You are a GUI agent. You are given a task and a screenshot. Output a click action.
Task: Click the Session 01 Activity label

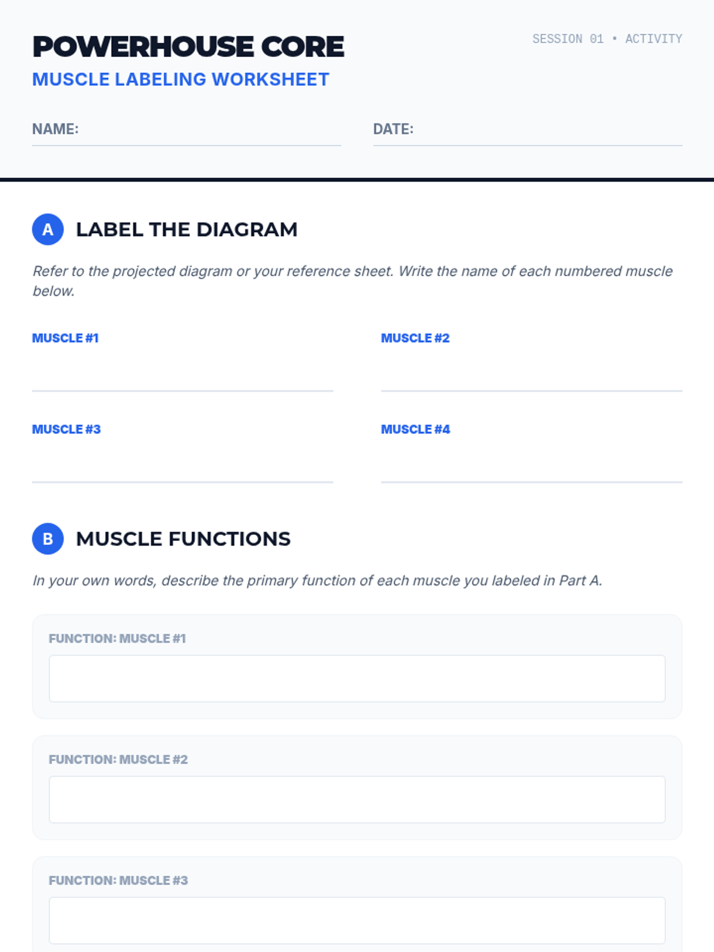click(x=607, y=39)
